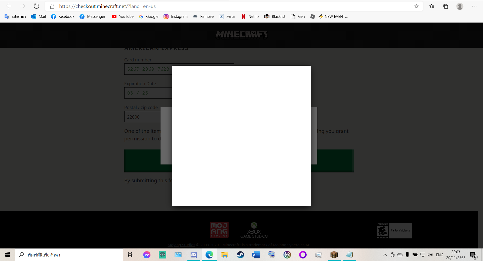
Task: Open the Blacklist bookmark
Action: [x=275, y=17]
